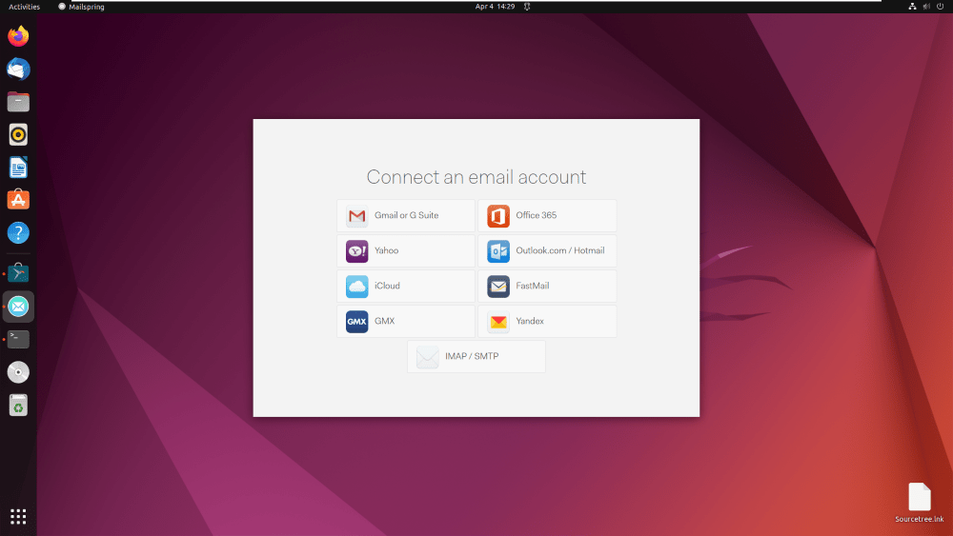
Task: Open LibreOffice Writer from dock
Action: tap(18, 167)
